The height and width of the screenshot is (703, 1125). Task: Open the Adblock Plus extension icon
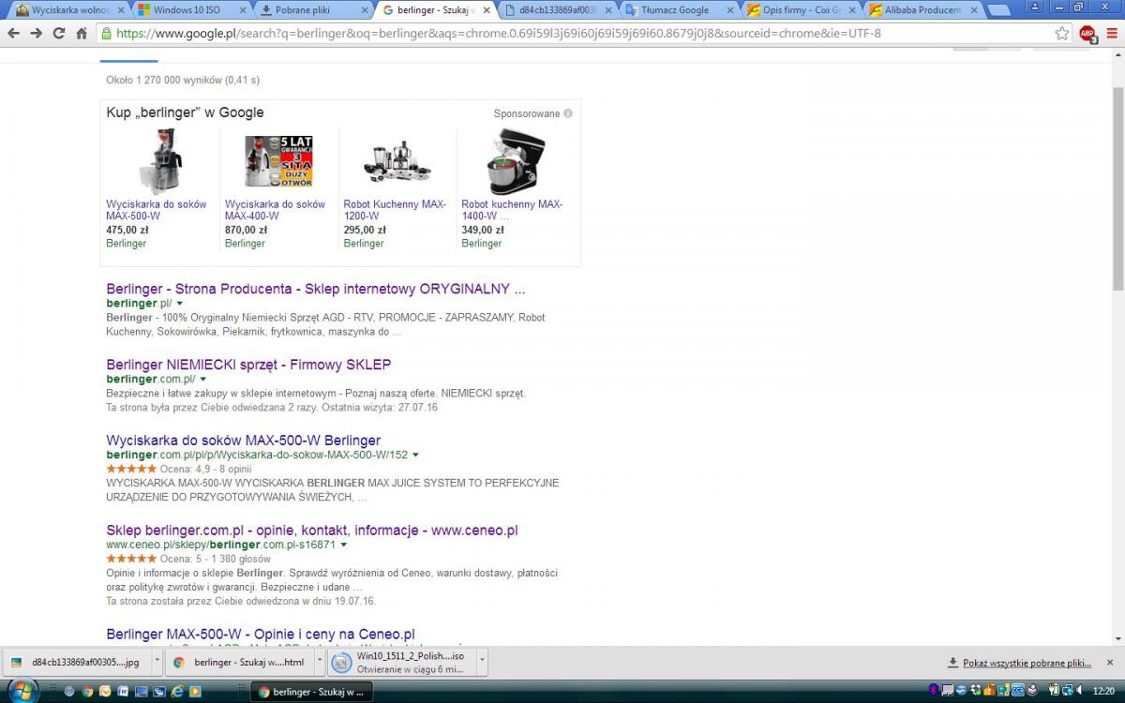1087,34
